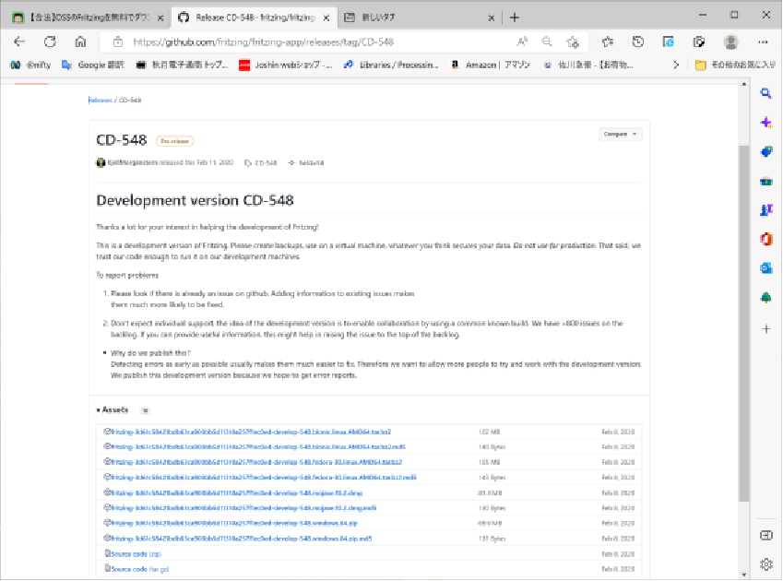View site information lock icon

tap(117, 41)
